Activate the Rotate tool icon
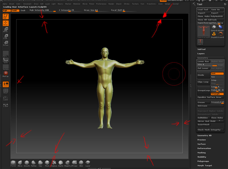 pos(6,44)
